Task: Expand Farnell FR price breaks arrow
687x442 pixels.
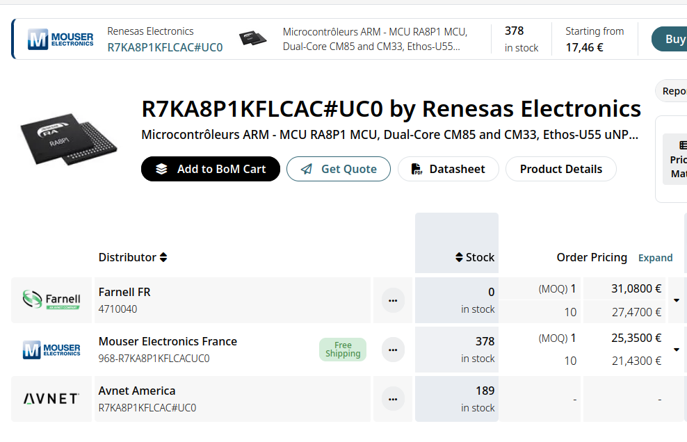Action: pos(677,300)
